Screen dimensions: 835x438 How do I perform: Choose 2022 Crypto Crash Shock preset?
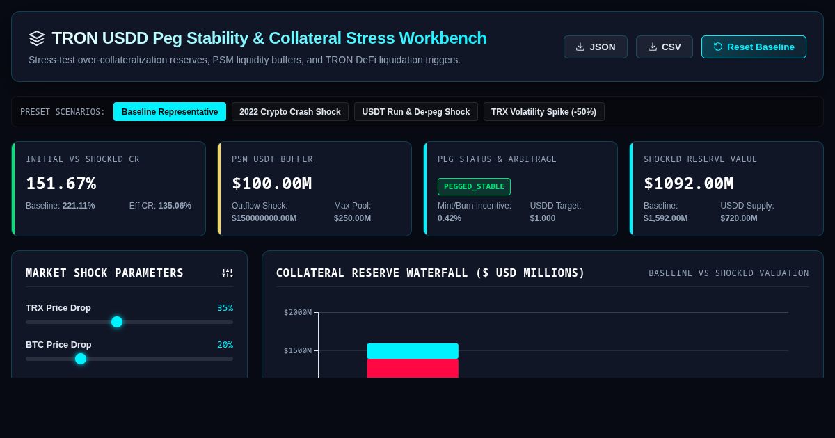tap(290, 112)
